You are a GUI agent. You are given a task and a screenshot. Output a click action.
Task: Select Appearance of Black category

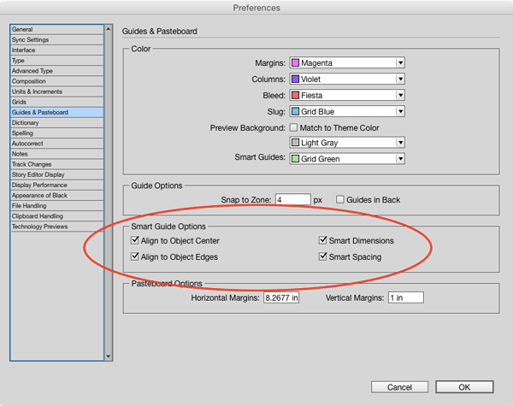pos(57,196)
